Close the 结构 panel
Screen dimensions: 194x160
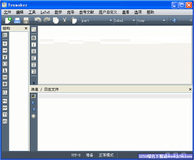point(26,28)
